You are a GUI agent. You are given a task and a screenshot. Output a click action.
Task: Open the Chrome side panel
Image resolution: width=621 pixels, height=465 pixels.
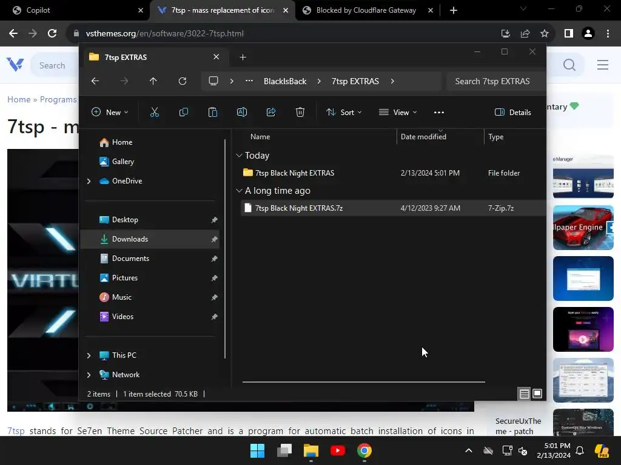(569, 34)
